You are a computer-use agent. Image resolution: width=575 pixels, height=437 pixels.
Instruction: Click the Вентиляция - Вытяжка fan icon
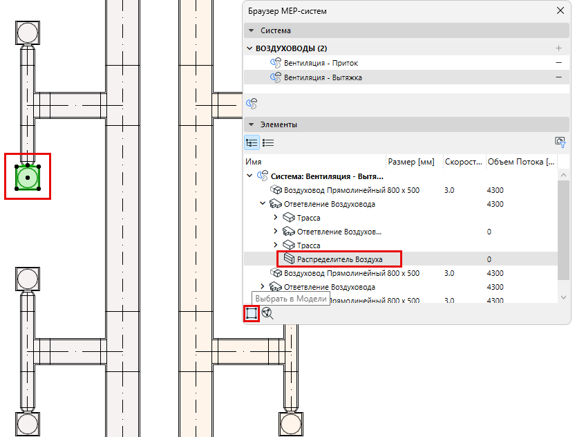[x=276, y=77]
